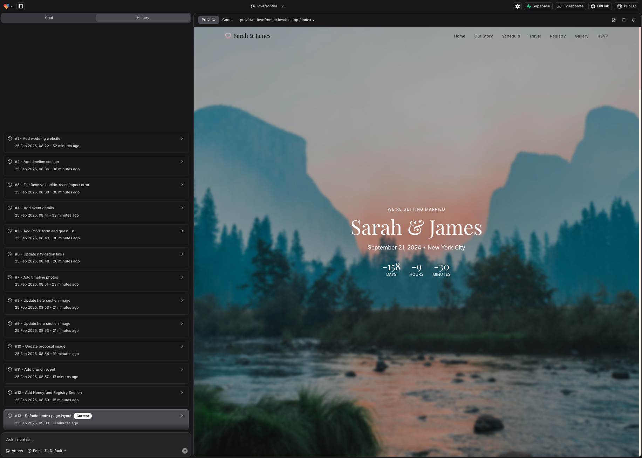Open the preview in a new tab
The height and width of the screenshot is (458, 642).
click(614, 20)
